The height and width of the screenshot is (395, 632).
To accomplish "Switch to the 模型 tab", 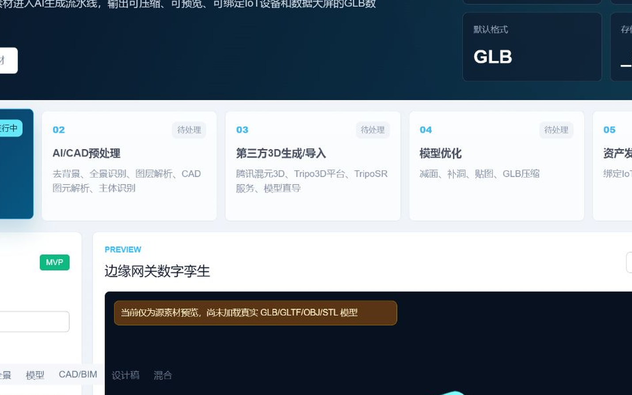I will coord(35,375).
